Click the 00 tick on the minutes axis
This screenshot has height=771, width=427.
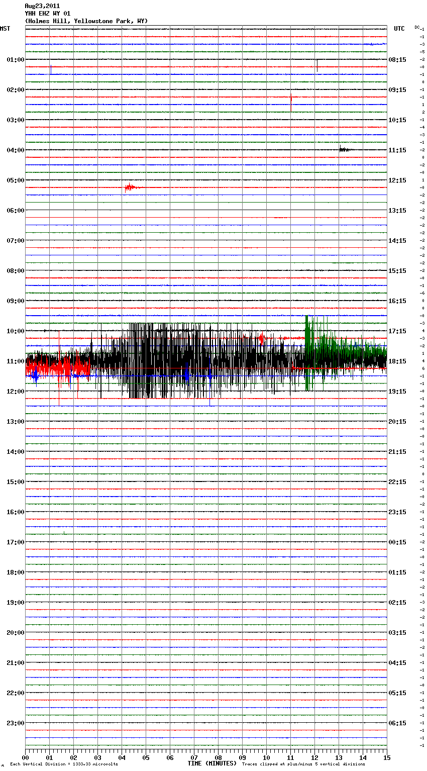pos(25,757)
